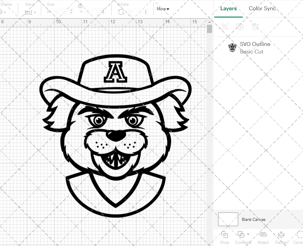Click the Slice tool icon
Image resolution: width=303 pixels, height=246 pixels.
coord(225,235)
